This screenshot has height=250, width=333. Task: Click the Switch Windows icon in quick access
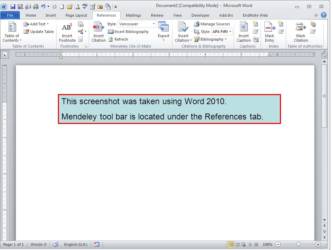pyautogui.click(x=108, y=7)
